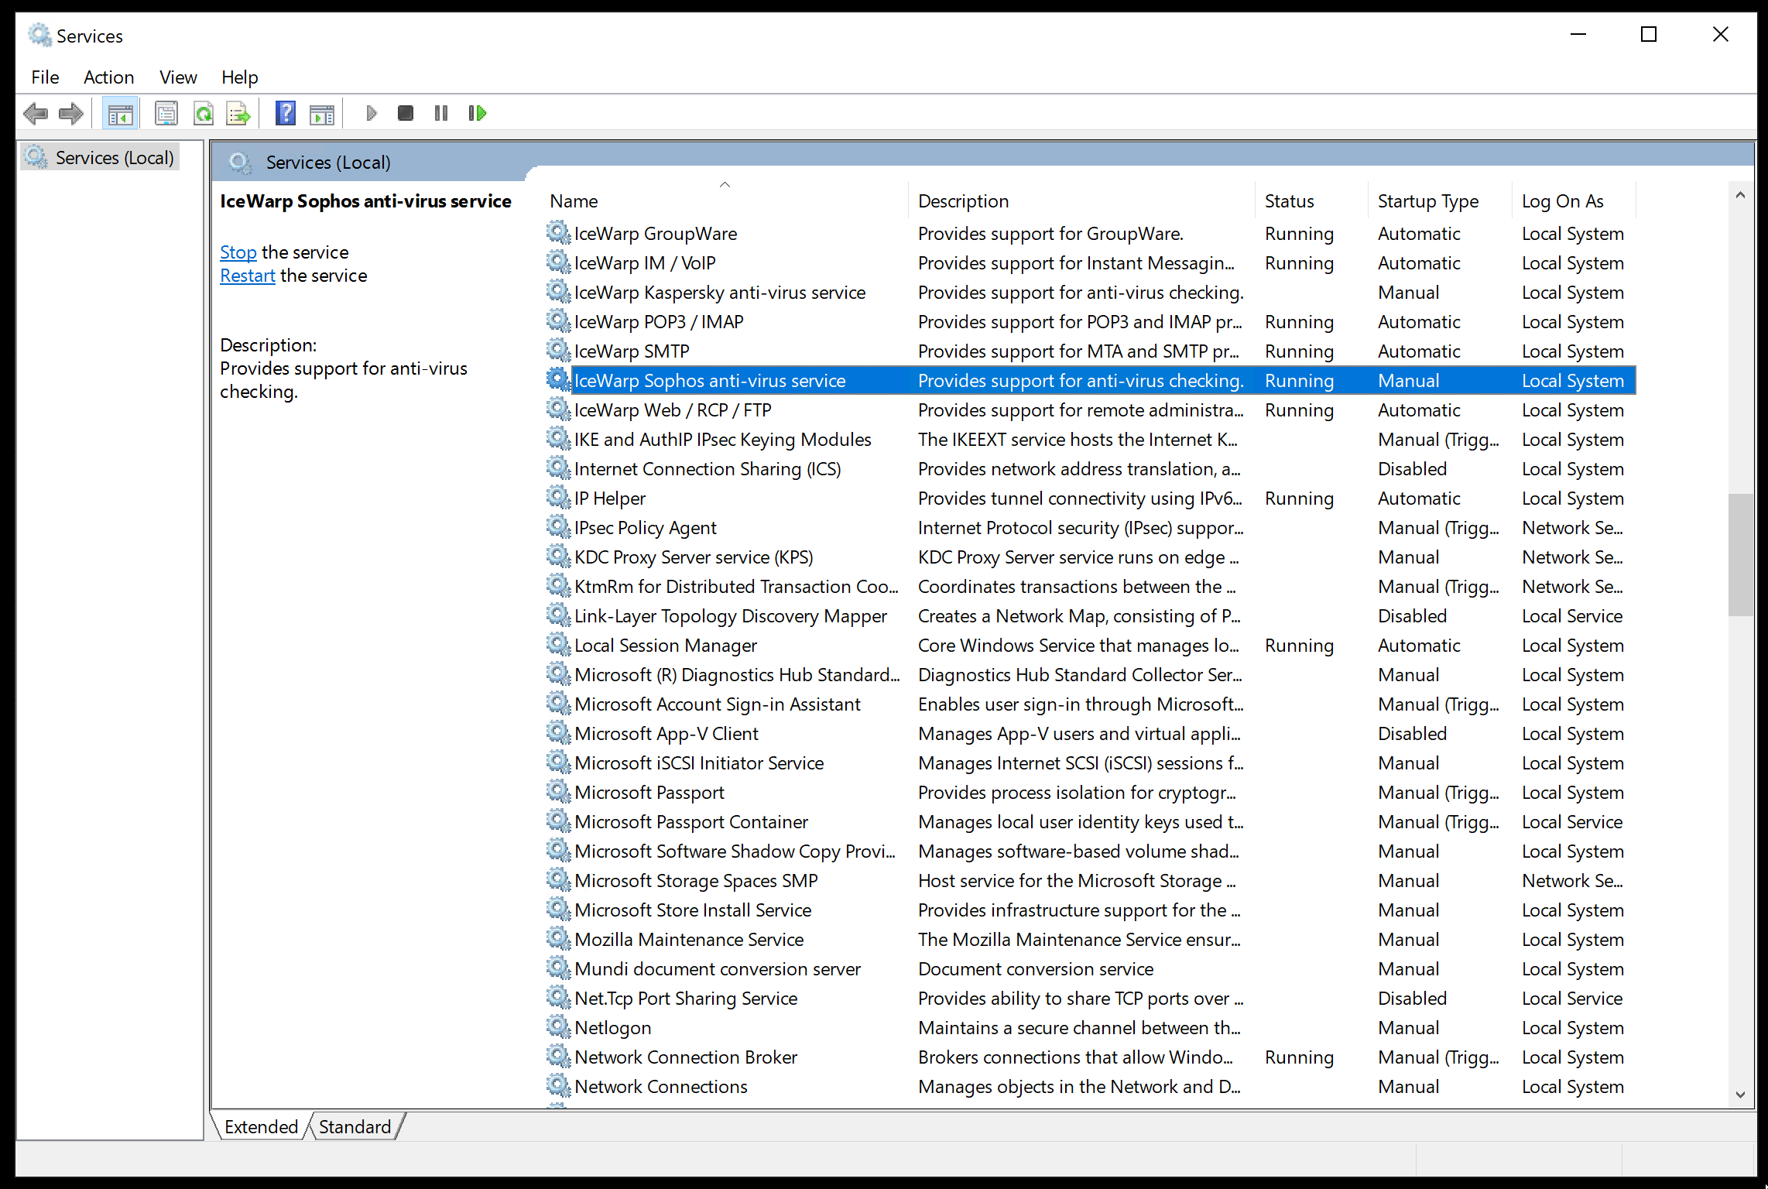Click gear icon beside IPsec Policy Agent
This screenshot has width=1768, height=1189.
pyautogui.click(x=558, y=526)
